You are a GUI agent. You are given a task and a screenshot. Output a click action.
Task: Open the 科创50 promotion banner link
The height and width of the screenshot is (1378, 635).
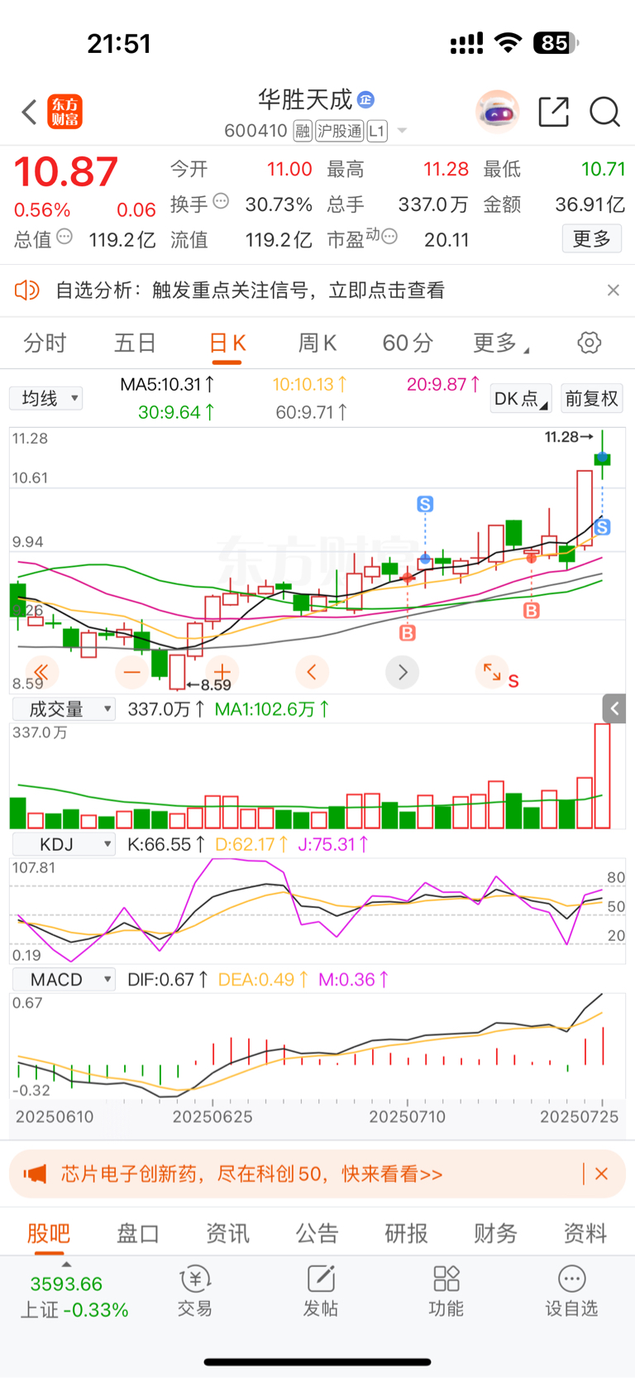point(252,1174)
